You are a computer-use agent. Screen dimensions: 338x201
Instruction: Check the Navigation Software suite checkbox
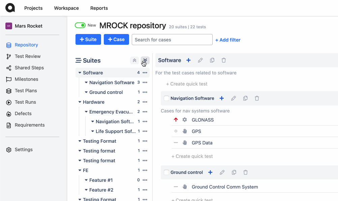(166, 98)
